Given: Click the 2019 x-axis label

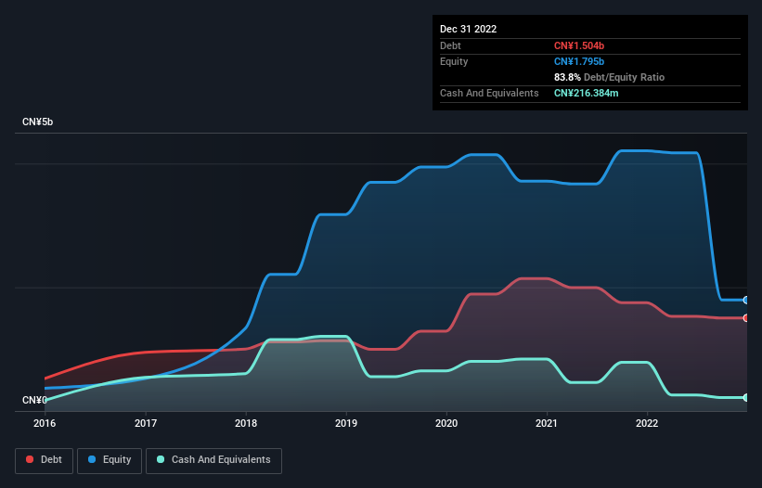Looking at the screenshot, I should [x=346, y=423].
